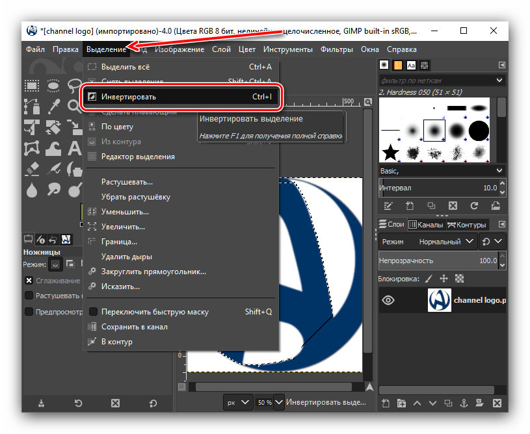The height and width of the screenshot is (434, 530).
Task: Toggle quick mask button at canvas corner
Action: [x=182, y=387]
